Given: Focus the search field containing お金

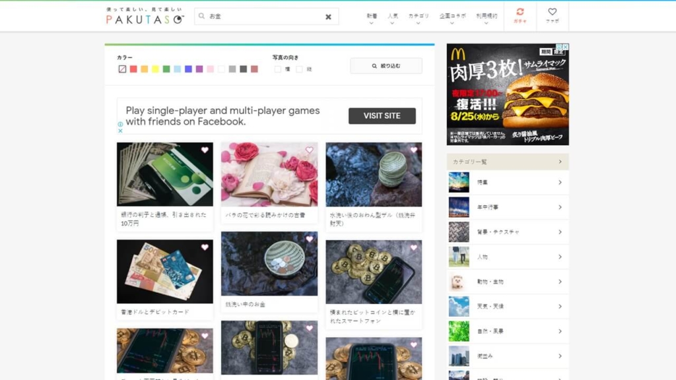Looking at the screenshot, I should (x=267, y=16).
